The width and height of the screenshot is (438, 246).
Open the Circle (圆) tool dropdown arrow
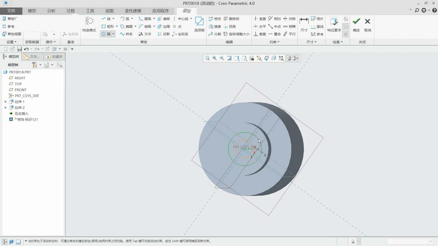[x=113, y=34]
